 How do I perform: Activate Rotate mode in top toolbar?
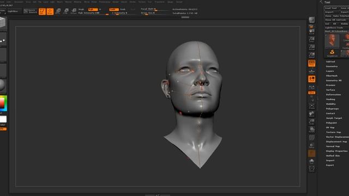tap(74, 11)
